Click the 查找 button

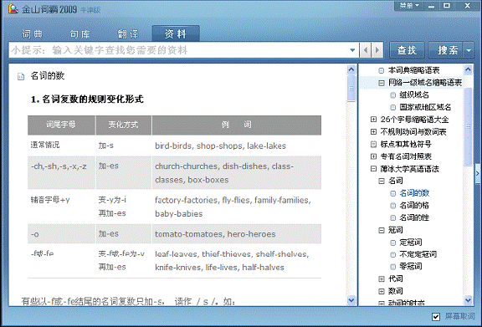407,50
